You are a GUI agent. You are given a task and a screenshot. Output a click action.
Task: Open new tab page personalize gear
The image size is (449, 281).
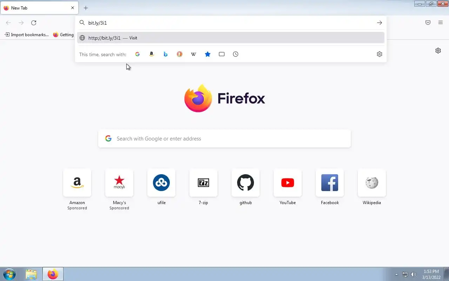click(x=438, y=51)
